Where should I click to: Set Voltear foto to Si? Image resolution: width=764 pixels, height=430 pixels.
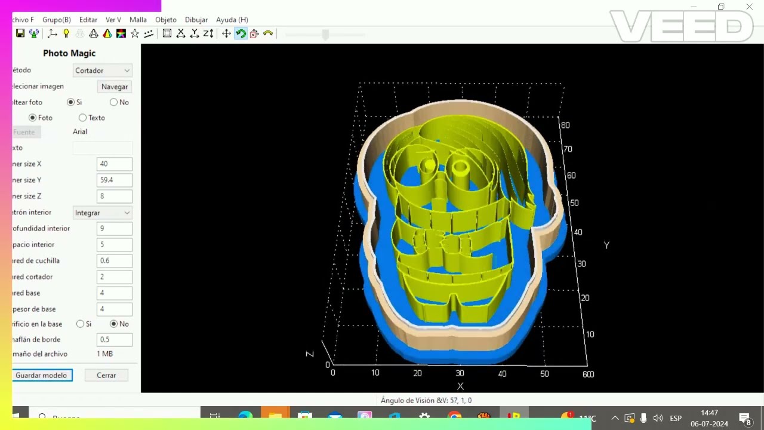(x=70, y=102)
